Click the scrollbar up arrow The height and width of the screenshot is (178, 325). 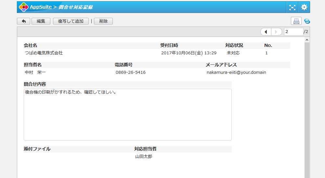pos(307,39)
